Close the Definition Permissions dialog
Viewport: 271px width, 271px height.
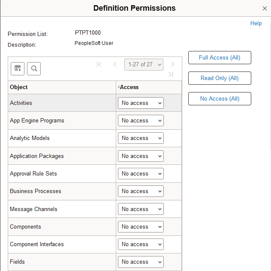(x=265, y=9)
